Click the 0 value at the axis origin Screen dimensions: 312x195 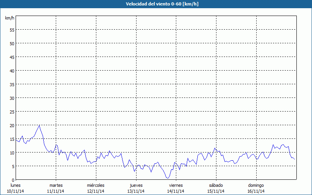click(x=13, y=180)
